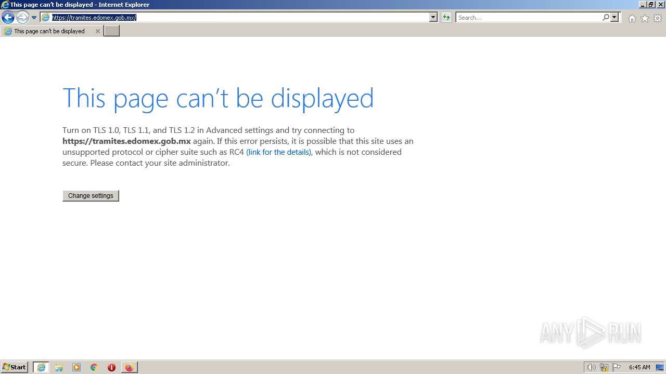Click the bold https://tramites.edomex.gob.mx text
Viewport: 666px width, 374px height.
[x=126, y=141]
